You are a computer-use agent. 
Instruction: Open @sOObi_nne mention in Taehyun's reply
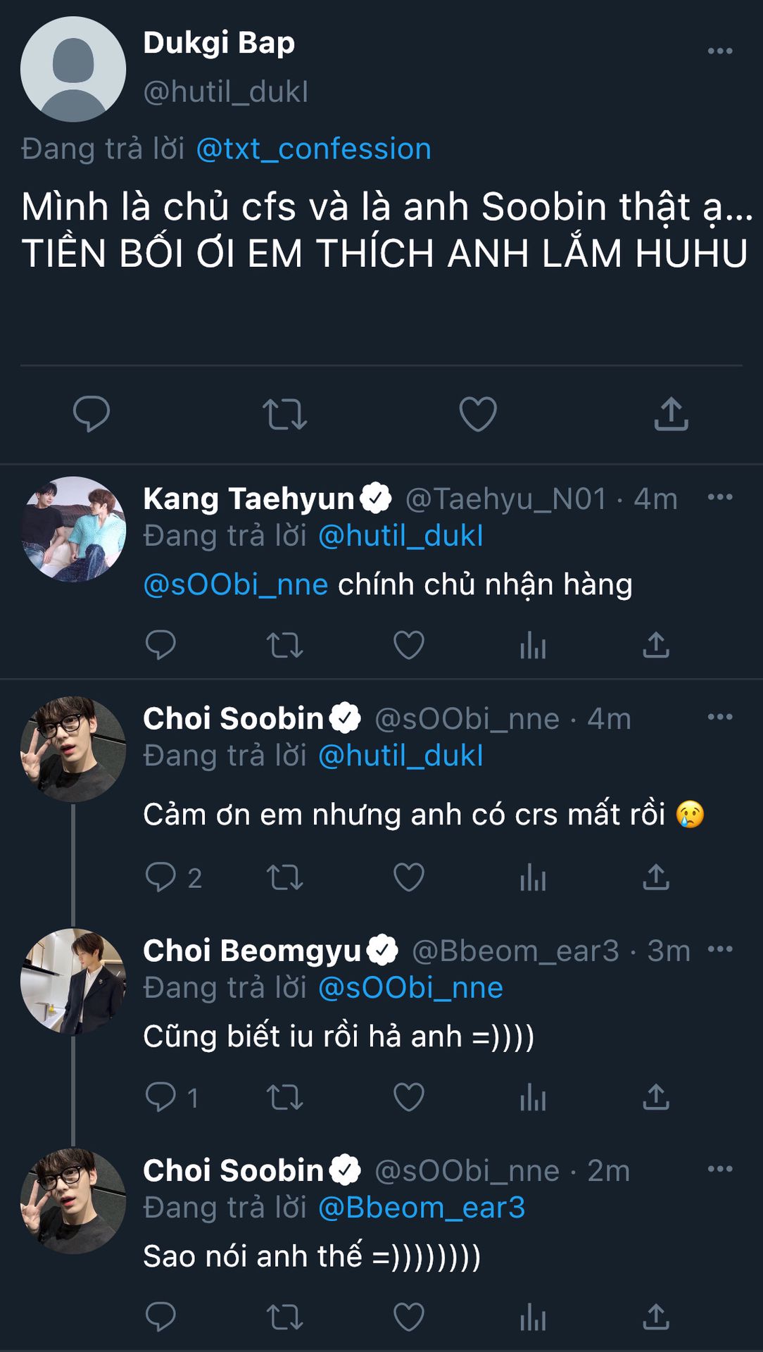click(236, 585)
